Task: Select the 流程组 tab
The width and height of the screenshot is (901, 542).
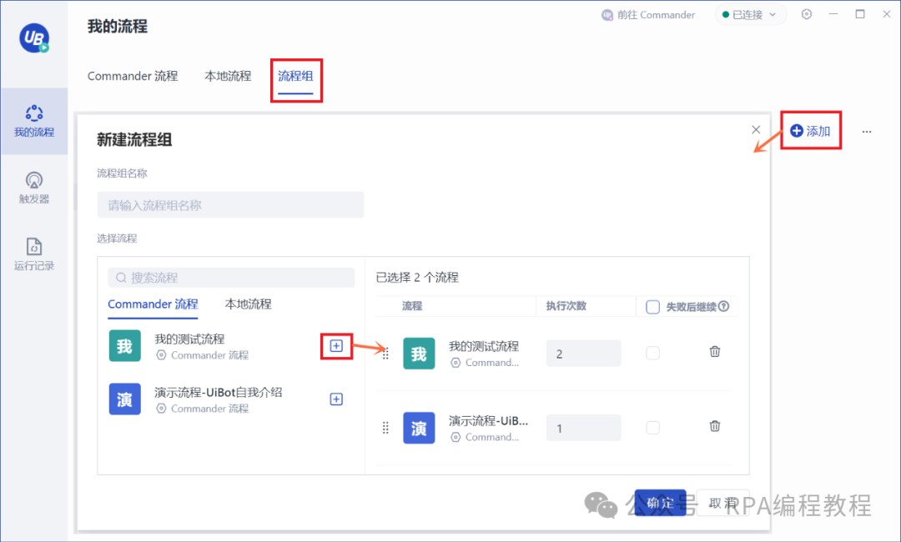Action: [x=295, y=76]
